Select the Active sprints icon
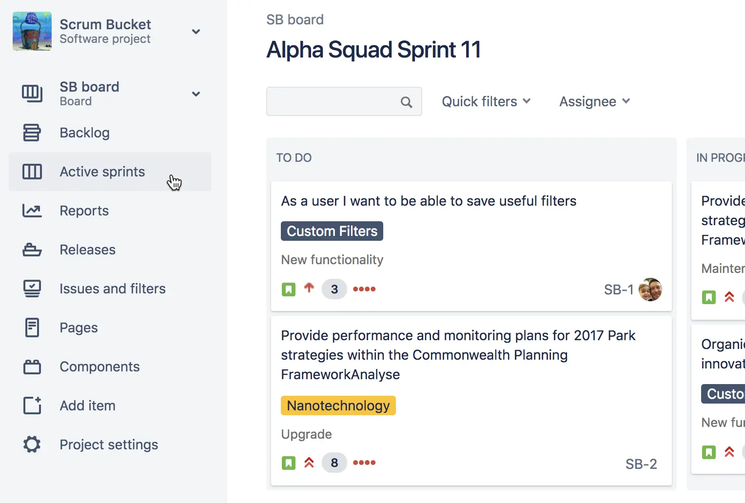 point(32,172)
